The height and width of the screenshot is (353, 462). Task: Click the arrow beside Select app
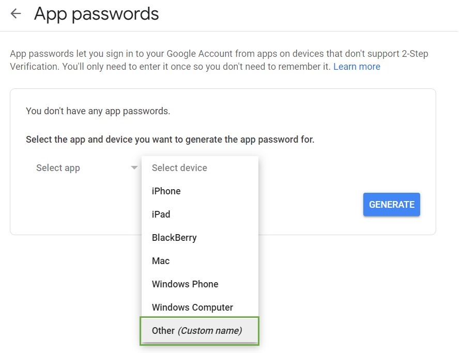click(x=134, y=168)
